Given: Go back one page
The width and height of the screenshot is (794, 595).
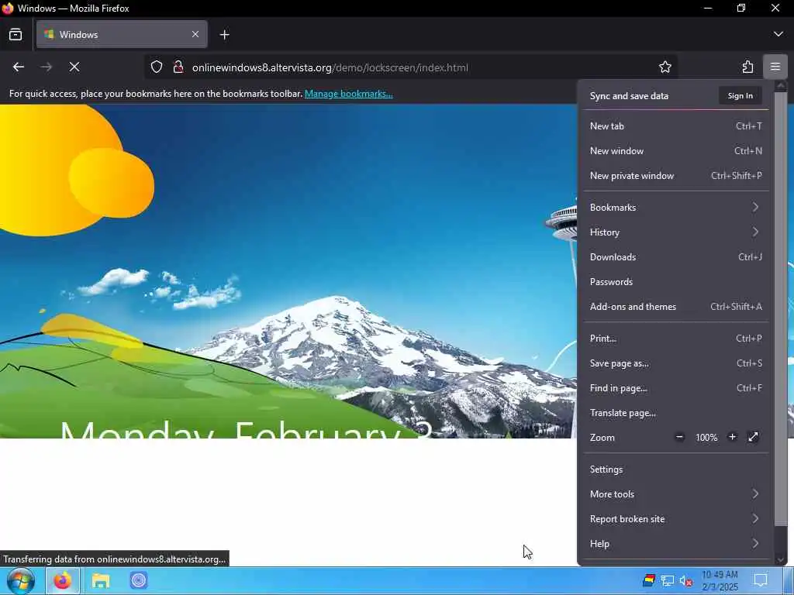Looking at the screenshot, I should (x=19, y=67).
